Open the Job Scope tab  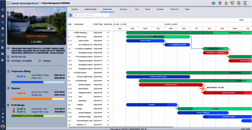(123, 9)
